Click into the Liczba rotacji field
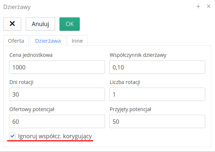The width and height of the screenshot is (215, 152). 157,94
